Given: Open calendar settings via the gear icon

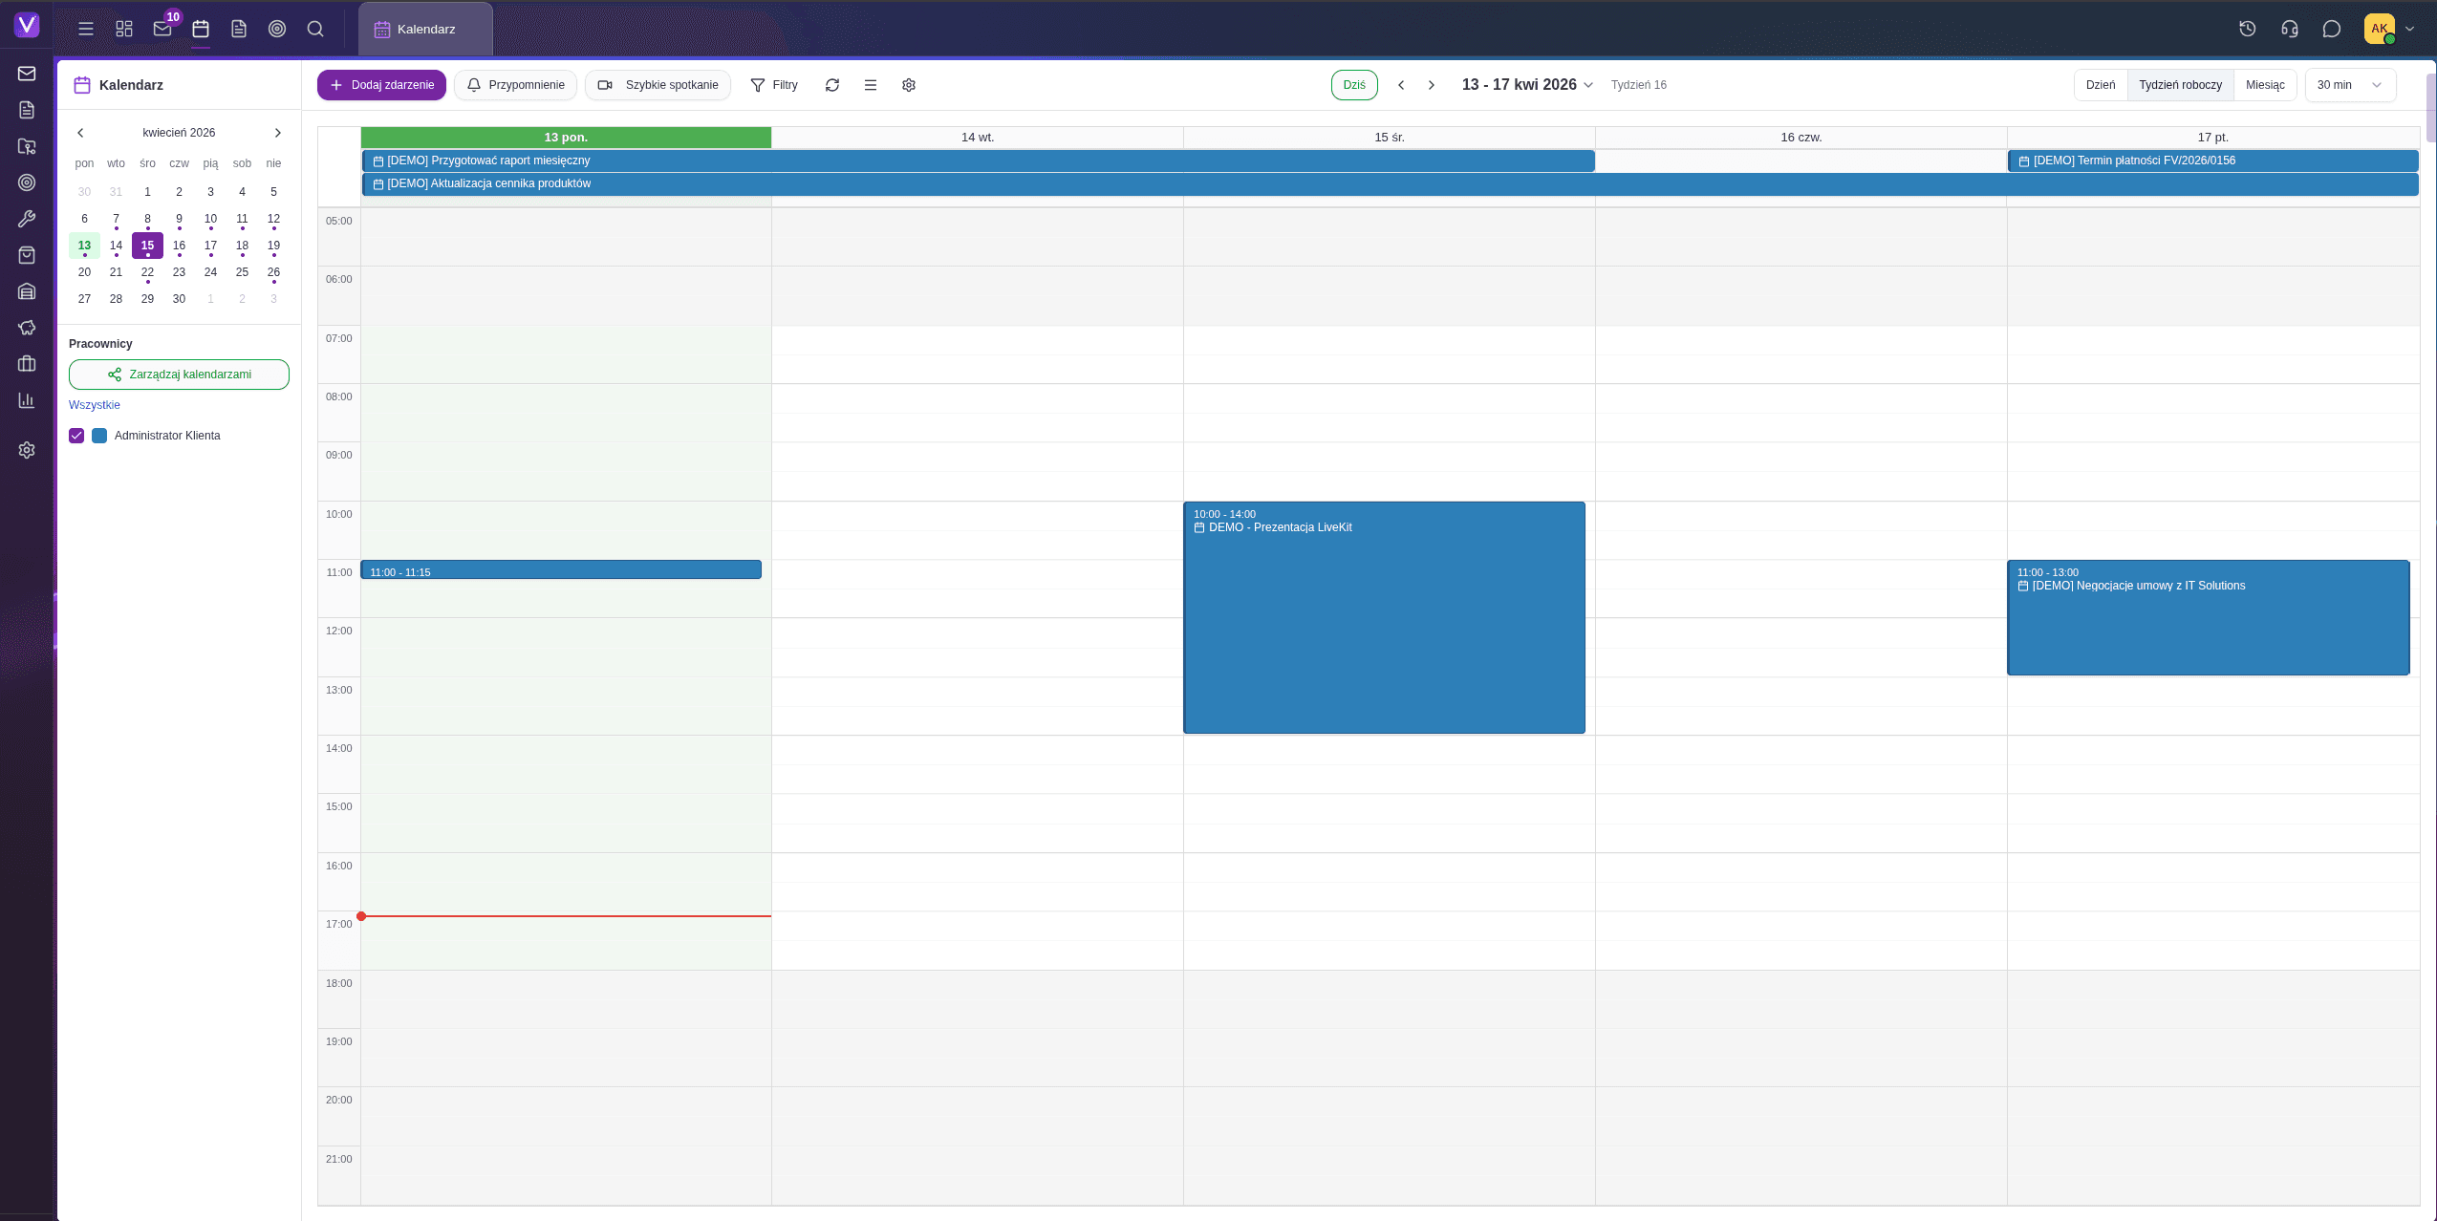Looking at the screenshot, I should (907, 85).
